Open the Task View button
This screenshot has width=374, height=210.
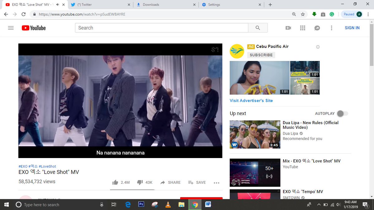point(114,204)
